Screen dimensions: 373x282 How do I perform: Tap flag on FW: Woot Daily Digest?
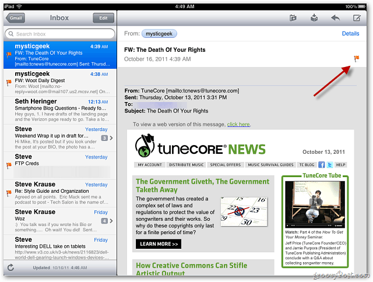9,83
